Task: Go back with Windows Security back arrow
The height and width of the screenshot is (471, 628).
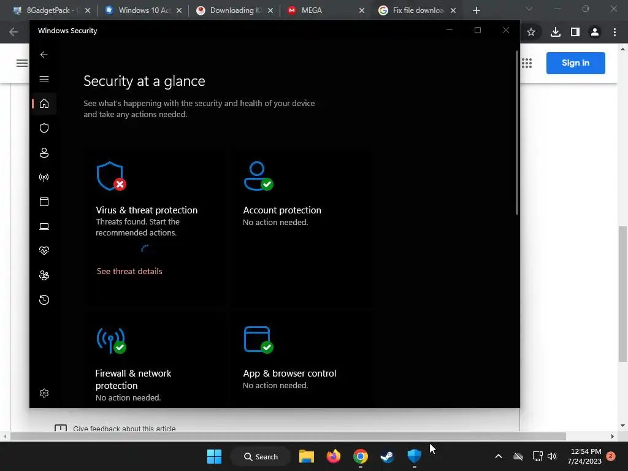Action: click(44, 55)
